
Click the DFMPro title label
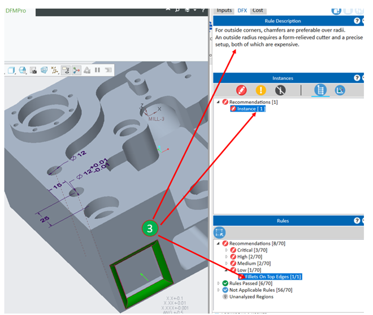(x=16, y=11)
